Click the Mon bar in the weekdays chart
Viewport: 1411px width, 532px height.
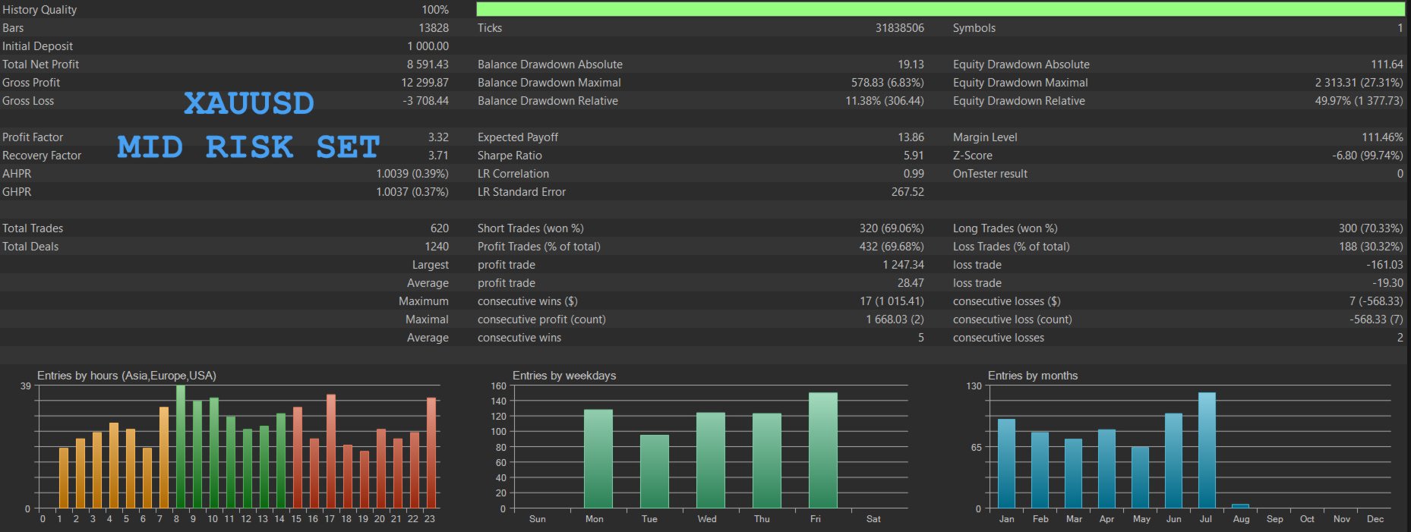click(598, 459)
